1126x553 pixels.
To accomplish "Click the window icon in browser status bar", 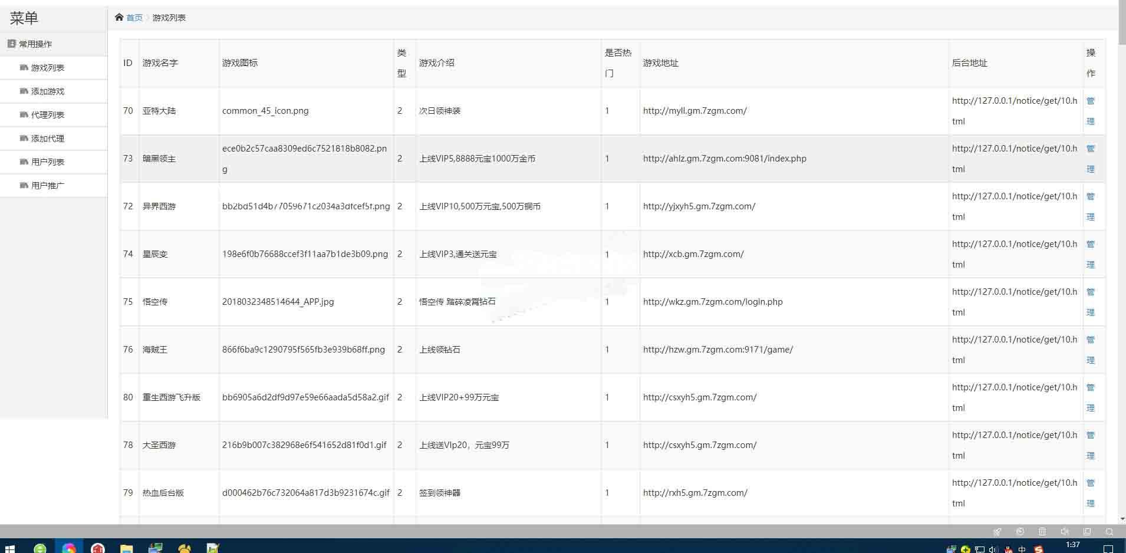I will tap(1087, 531).
